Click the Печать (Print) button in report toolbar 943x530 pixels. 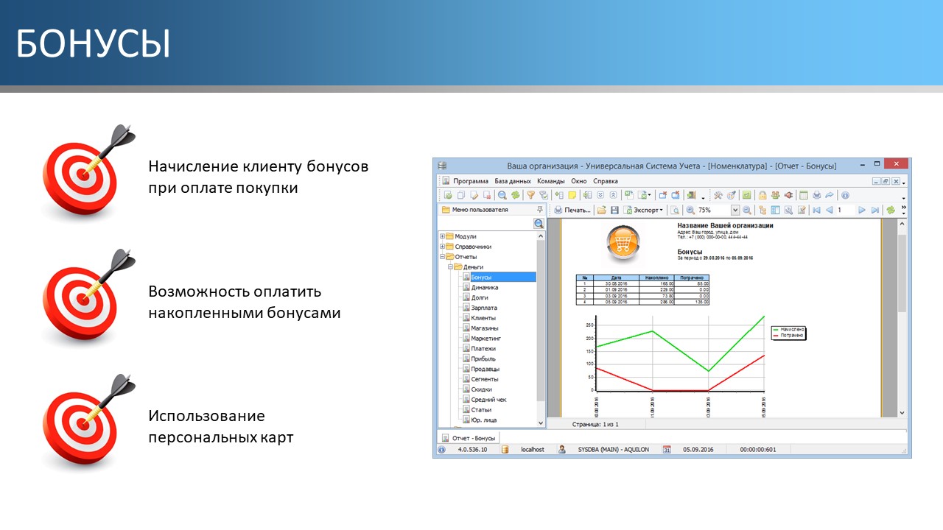572,211
